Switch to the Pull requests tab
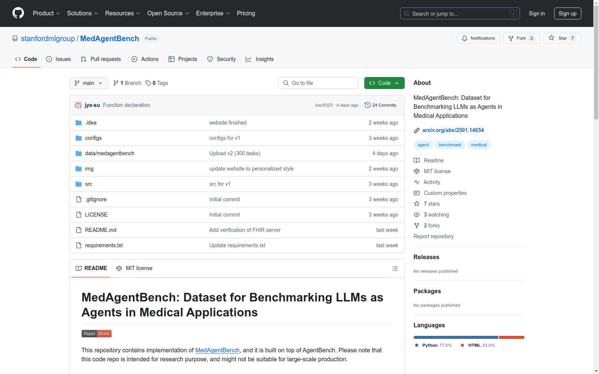 (x=101, y=59)
